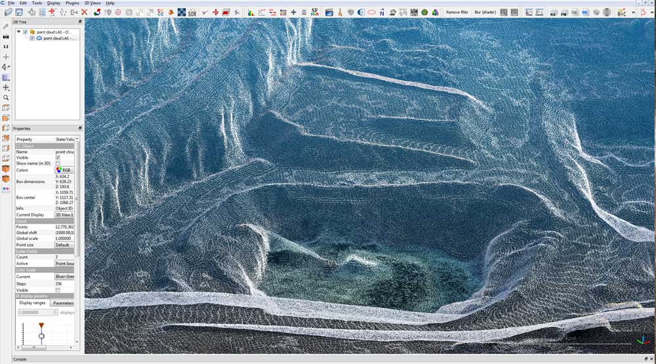Click the blue N normals icon
Image resolution: width=656 pixels, height=364 pixels.
tap(382, 12)
